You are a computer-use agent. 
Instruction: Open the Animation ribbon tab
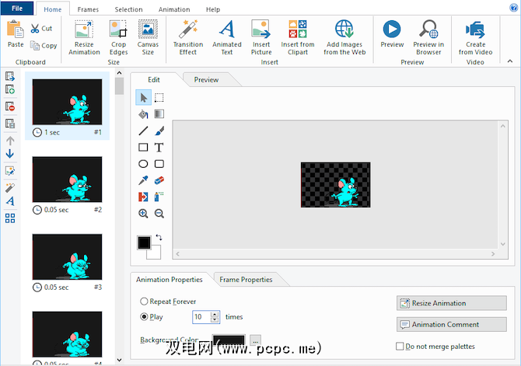[x=174, y=9]
